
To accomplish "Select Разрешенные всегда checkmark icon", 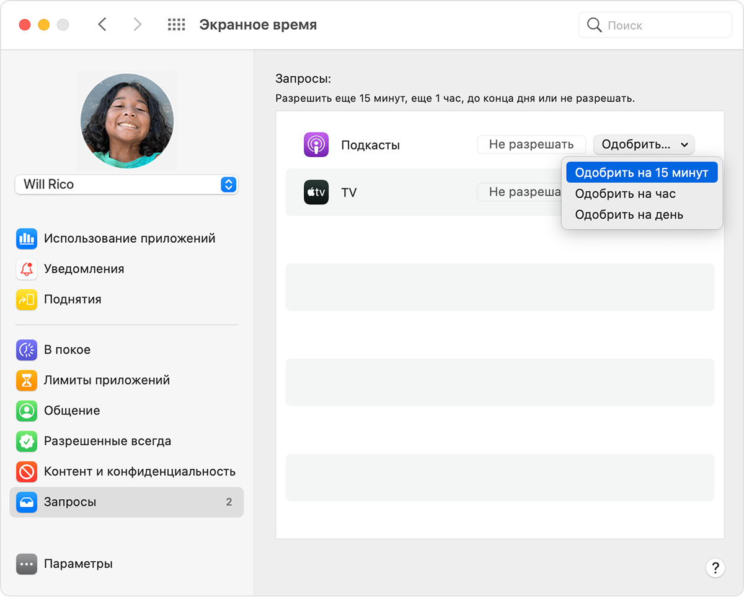I will 27,442.
